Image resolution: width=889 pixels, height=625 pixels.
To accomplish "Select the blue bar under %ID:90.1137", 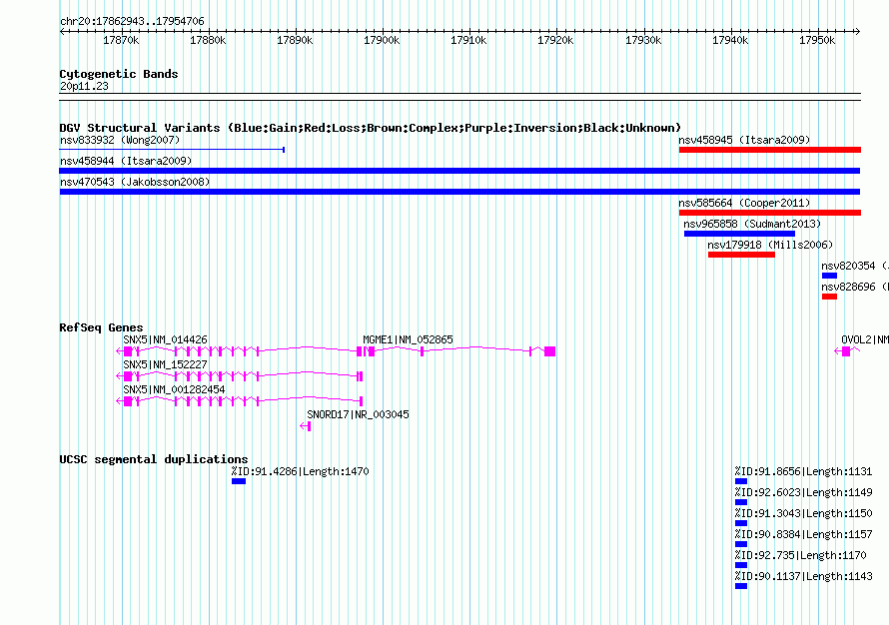I will 741,586.
